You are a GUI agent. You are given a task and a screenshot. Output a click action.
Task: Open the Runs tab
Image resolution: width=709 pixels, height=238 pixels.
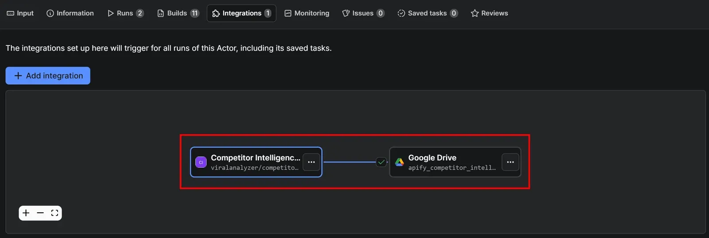tap(125, 13)
